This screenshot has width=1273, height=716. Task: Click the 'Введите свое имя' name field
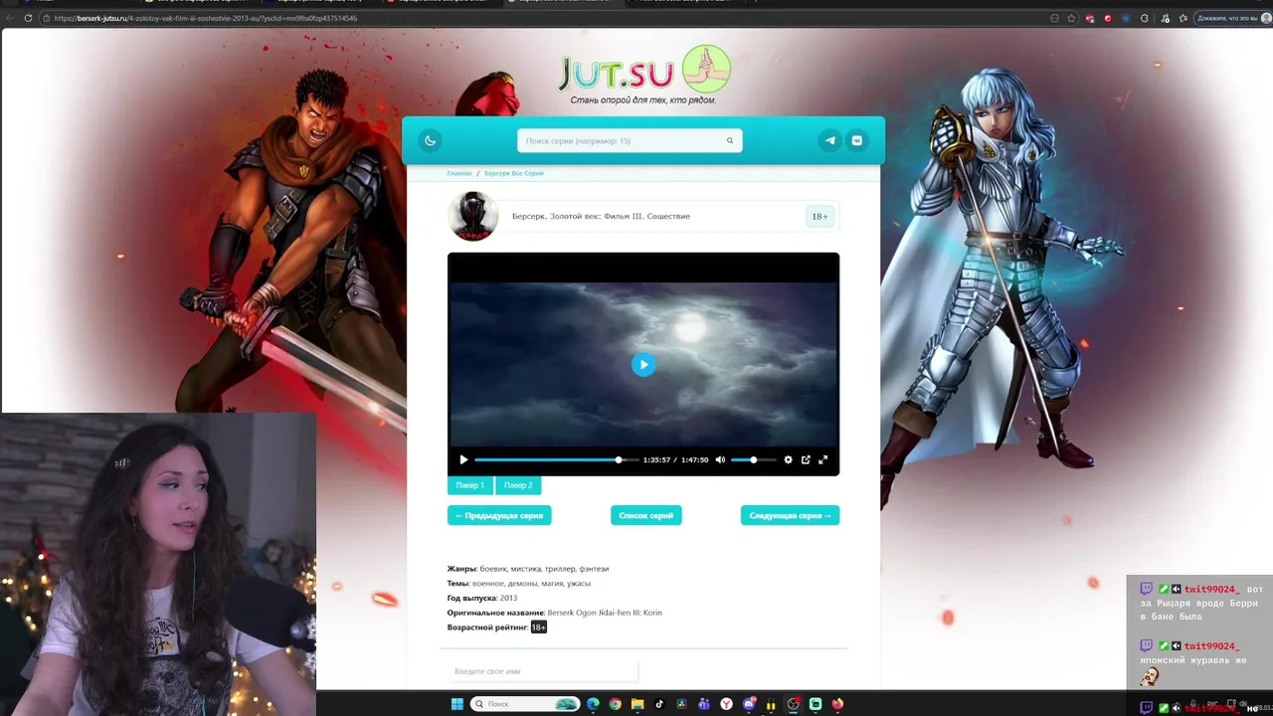[543, 671]
